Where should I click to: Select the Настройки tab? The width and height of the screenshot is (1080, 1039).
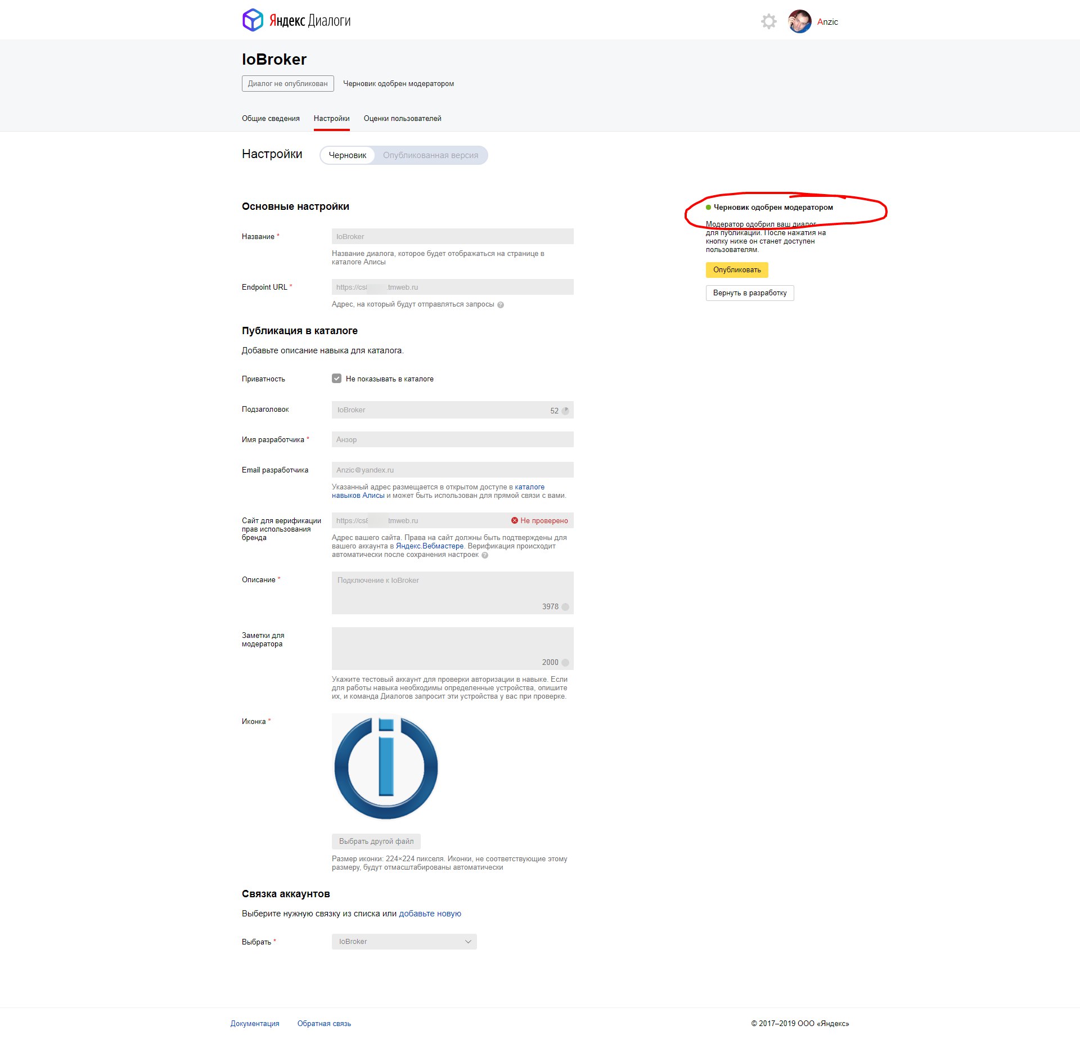point(332,119)
